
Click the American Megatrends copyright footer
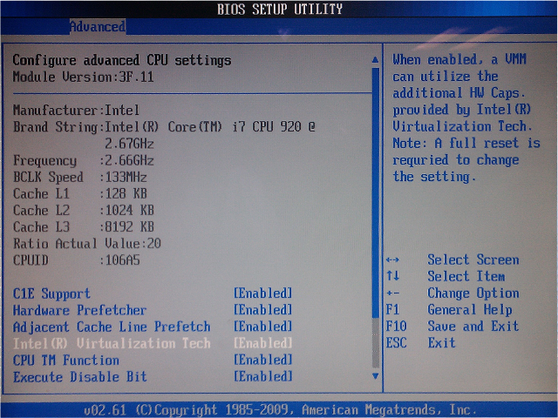[x=280, y=410]
